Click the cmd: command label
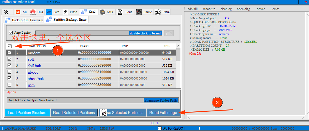This screenshot has height=131, width=309. (276, 9)
